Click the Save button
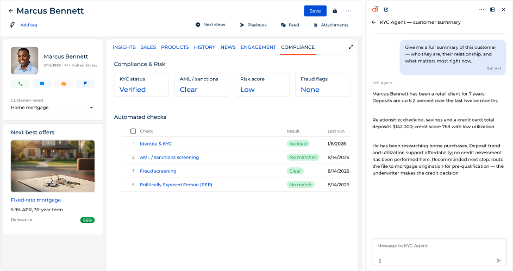This screenshot has width=513, height=271. click(x=315, y=11)
